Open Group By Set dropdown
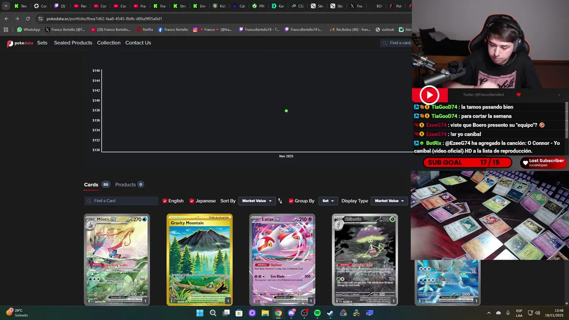This screenshot has height=320, width=569. (328, 201)
